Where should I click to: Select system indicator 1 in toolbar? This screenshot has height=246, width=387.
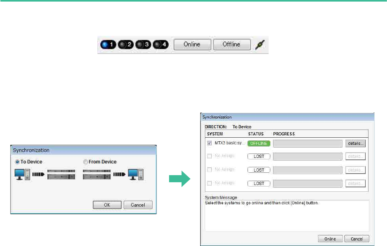click(108, 44)
